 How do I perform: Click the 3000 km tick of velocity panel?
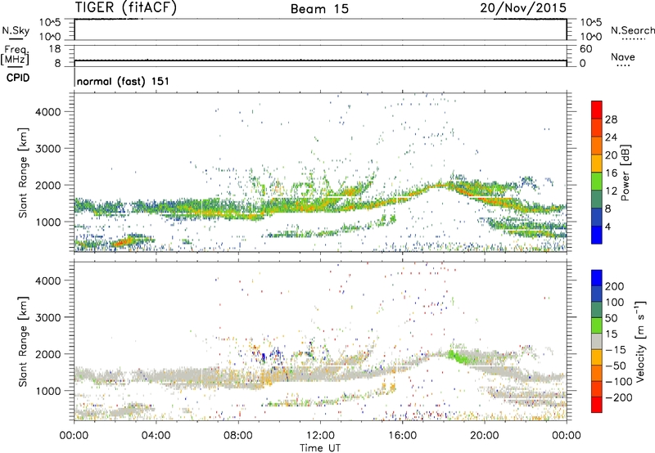click(48, 317)
